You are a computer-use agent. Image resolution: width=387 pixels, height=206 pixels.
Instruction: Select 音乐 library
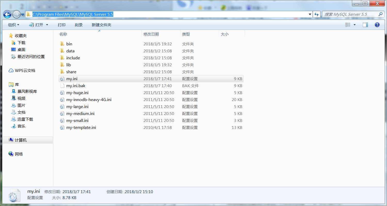21,126
